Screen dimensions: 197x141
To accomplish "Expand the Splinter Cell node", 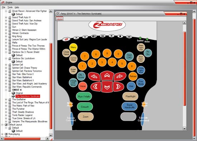I will 6,65.
